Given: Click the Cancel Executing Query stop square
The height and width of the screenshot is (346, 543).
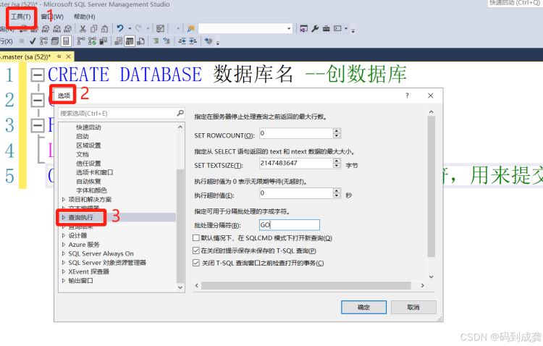Looking at the screenshot, I should coord(22,41).
